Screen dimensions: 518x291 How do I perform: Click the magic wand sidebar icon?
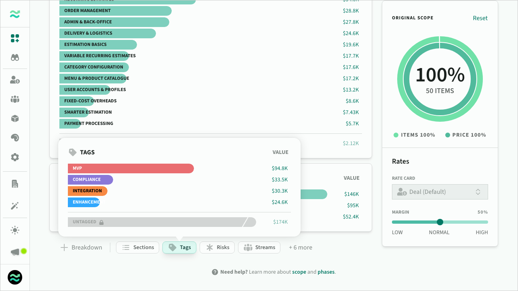[x=15, y=206]
